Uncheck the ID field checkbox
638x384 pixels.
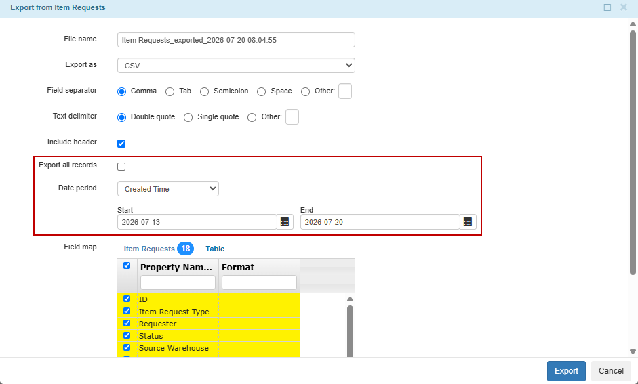[x=127, y=299]
